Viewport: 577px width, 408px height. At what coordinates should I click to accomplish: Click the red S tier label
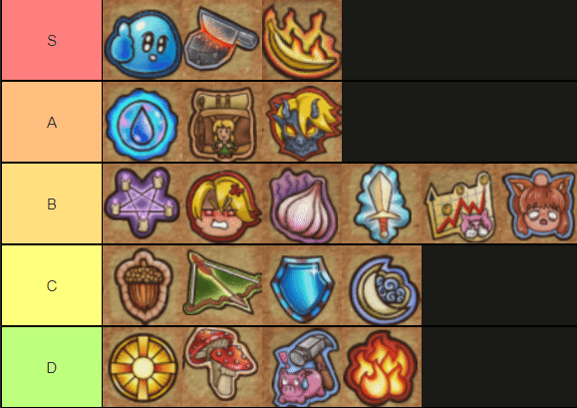point(52,40)
